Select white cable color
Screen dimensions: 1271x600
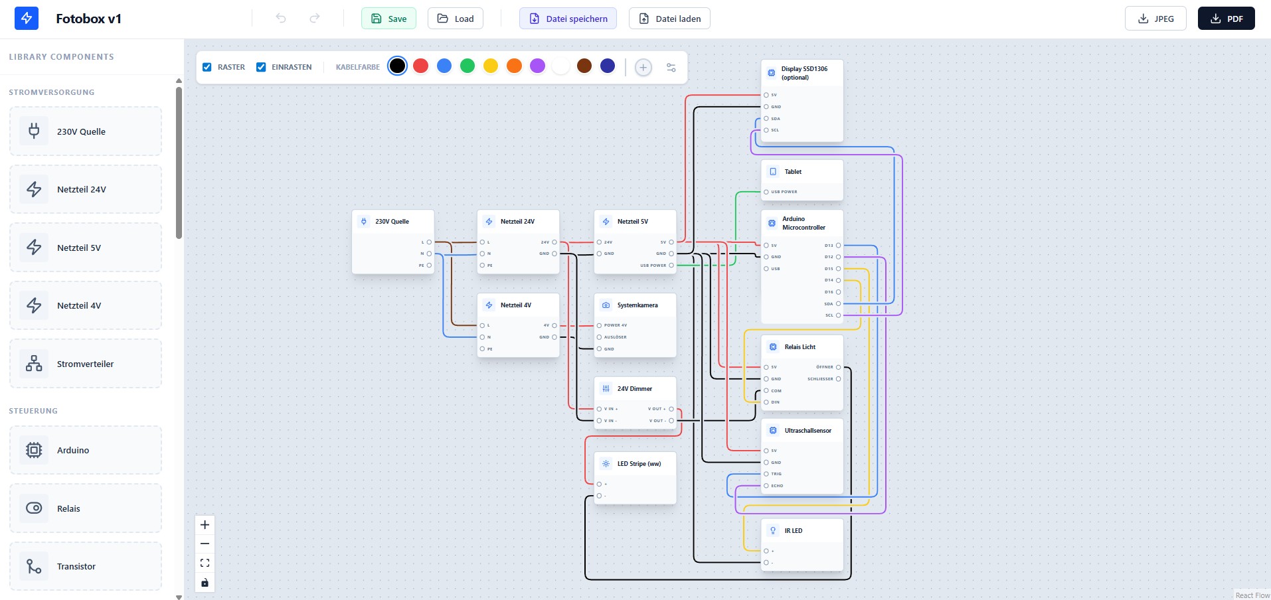[561, 66]
